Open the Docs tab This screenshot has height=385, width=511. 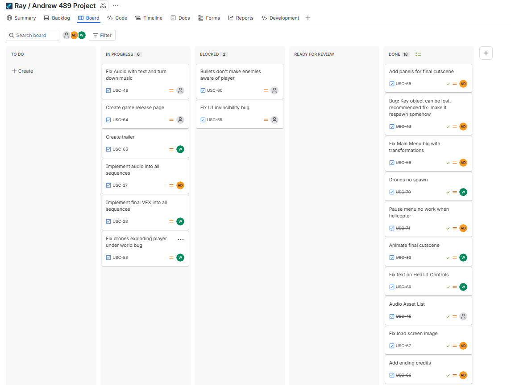coord(180,18)
